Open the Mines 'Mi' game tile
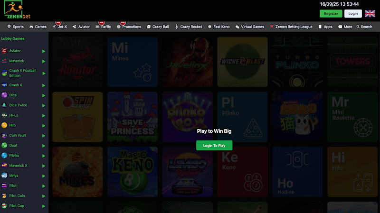Screen dimensions: 380x213 pos(133,62)
